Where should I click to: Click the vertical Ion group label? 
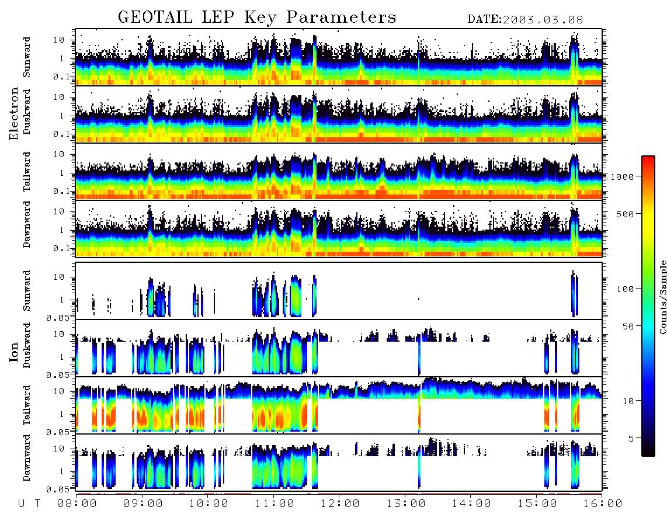tap(14, 352)
